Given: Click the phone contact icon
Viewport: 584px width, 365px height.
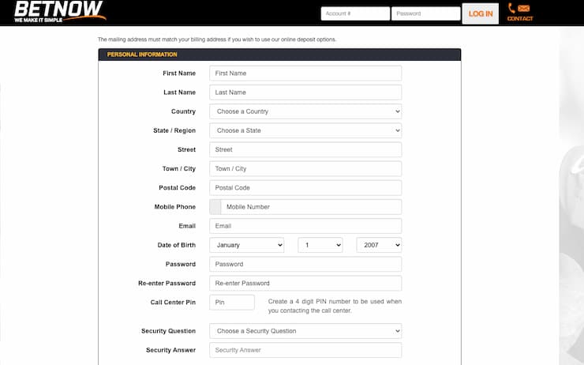Looking at the screenshot, I should (511, 8).
